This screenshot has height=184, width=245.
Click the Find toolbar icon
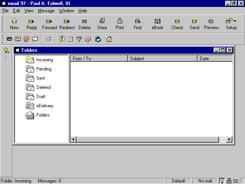click(137, 24)
